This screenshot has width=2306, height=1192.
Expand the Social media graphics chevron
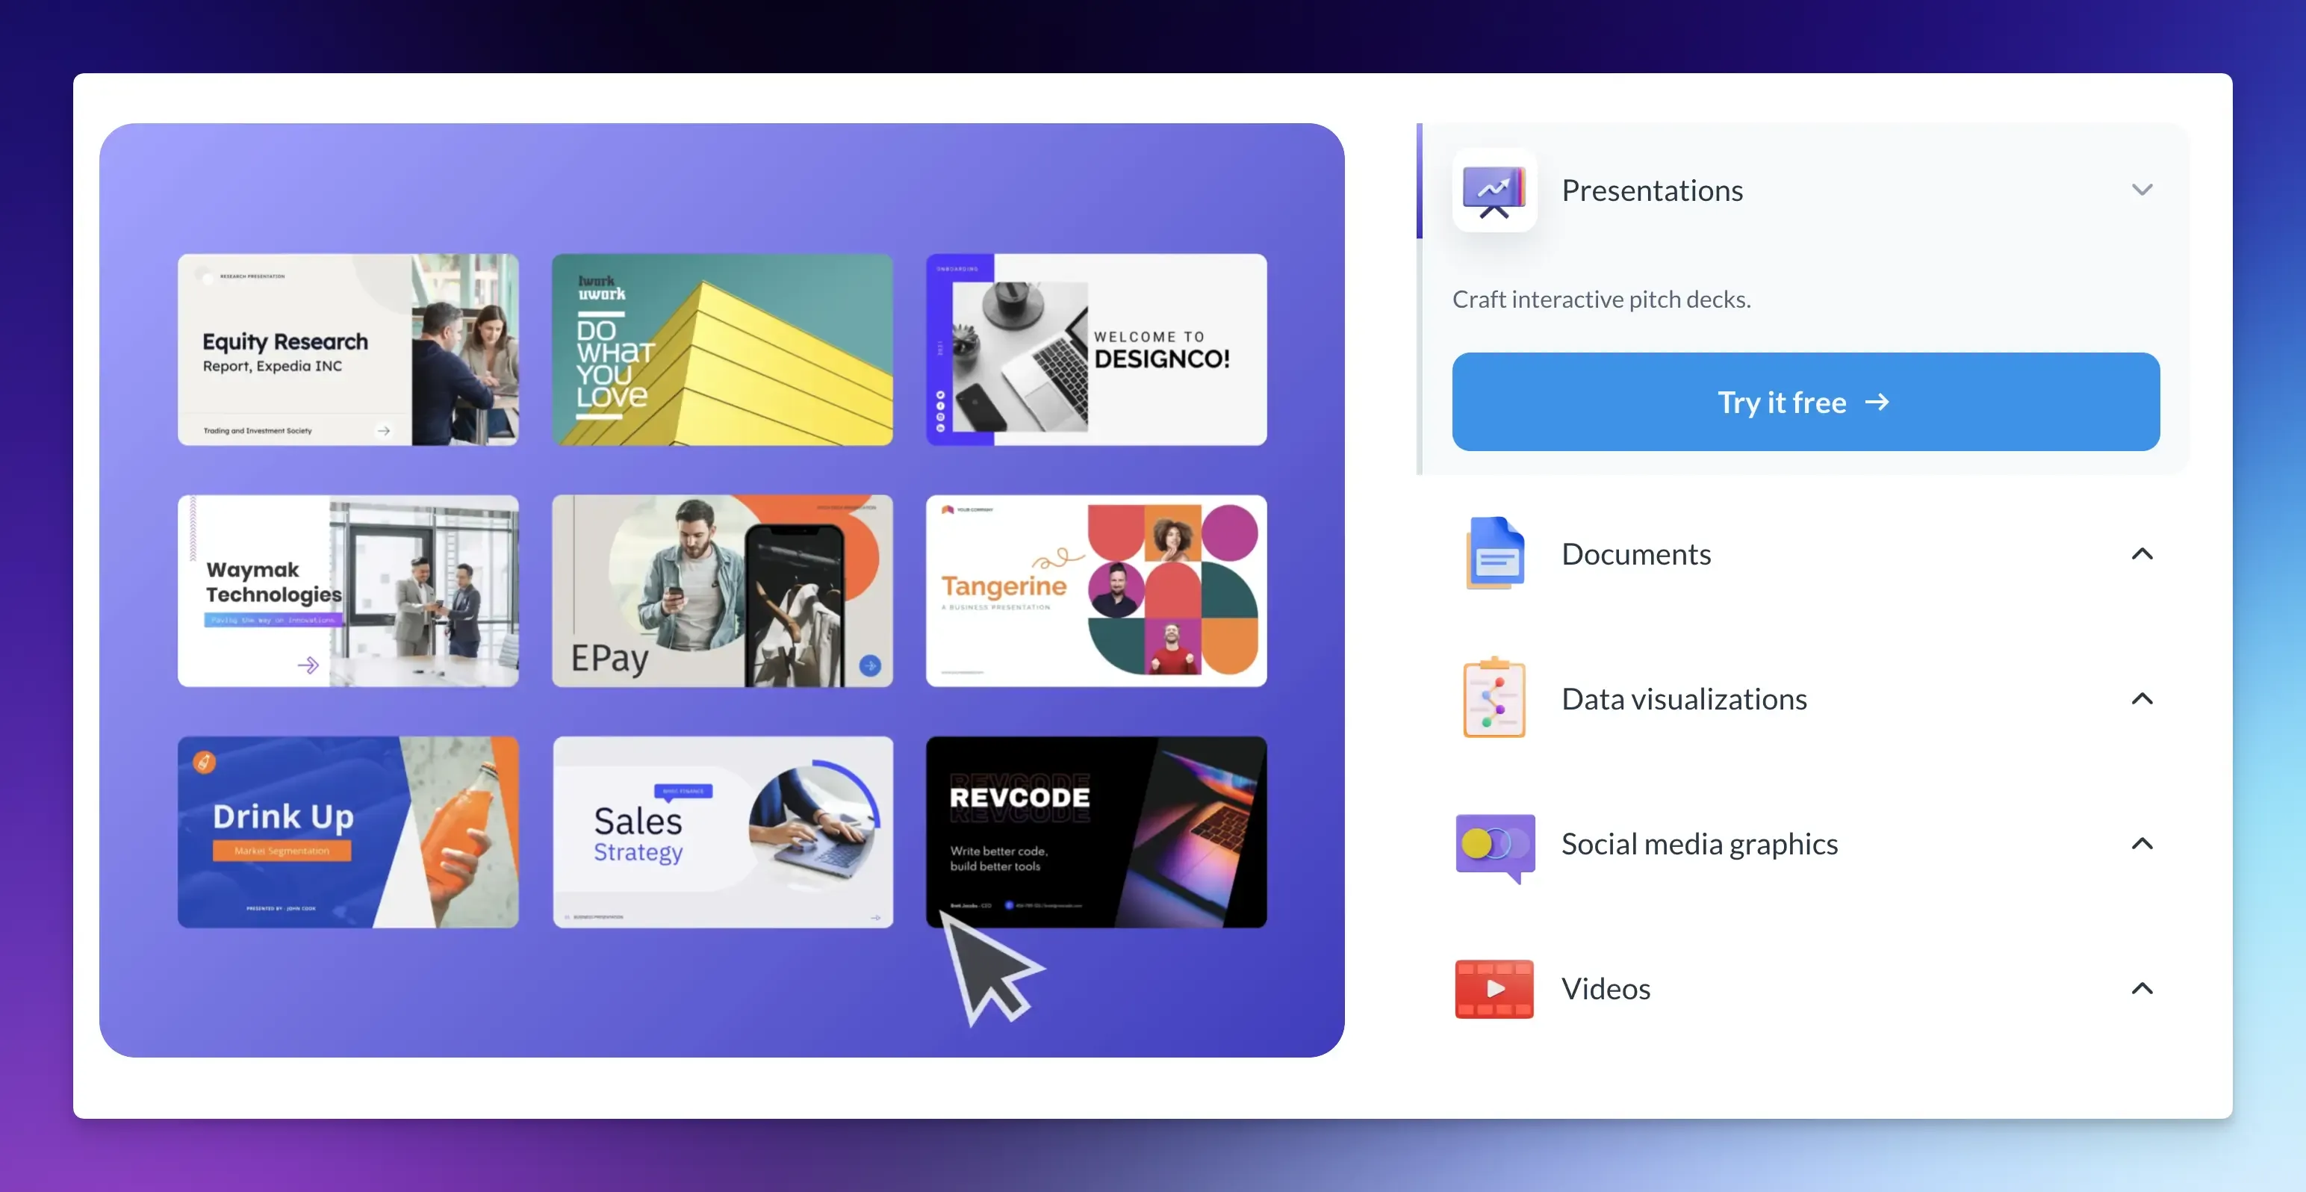[2141, 844]
